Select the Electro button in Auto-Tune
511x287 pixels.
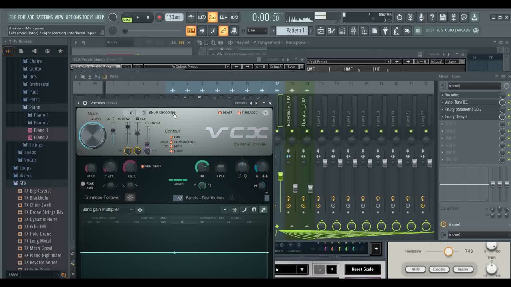[x=439, y=269]
